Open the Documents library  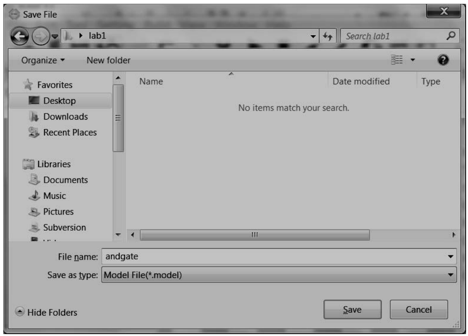coord(66,180)
